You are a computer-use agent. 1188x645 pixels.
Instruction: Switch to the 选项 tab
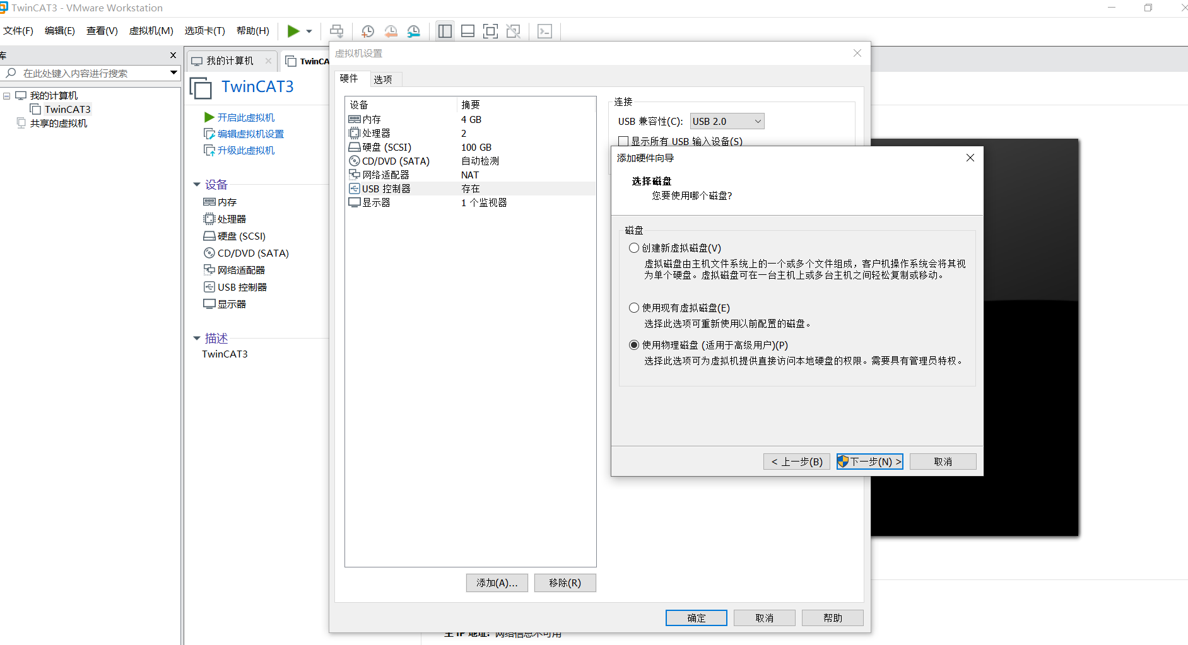click(382, 78)
